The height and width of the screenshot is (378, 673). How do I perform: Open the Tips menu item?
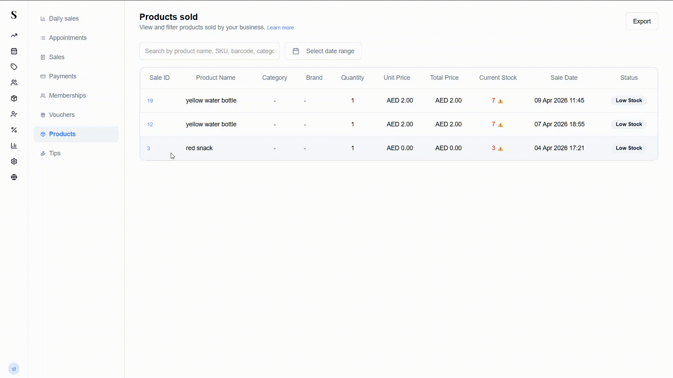pos(55,153)
